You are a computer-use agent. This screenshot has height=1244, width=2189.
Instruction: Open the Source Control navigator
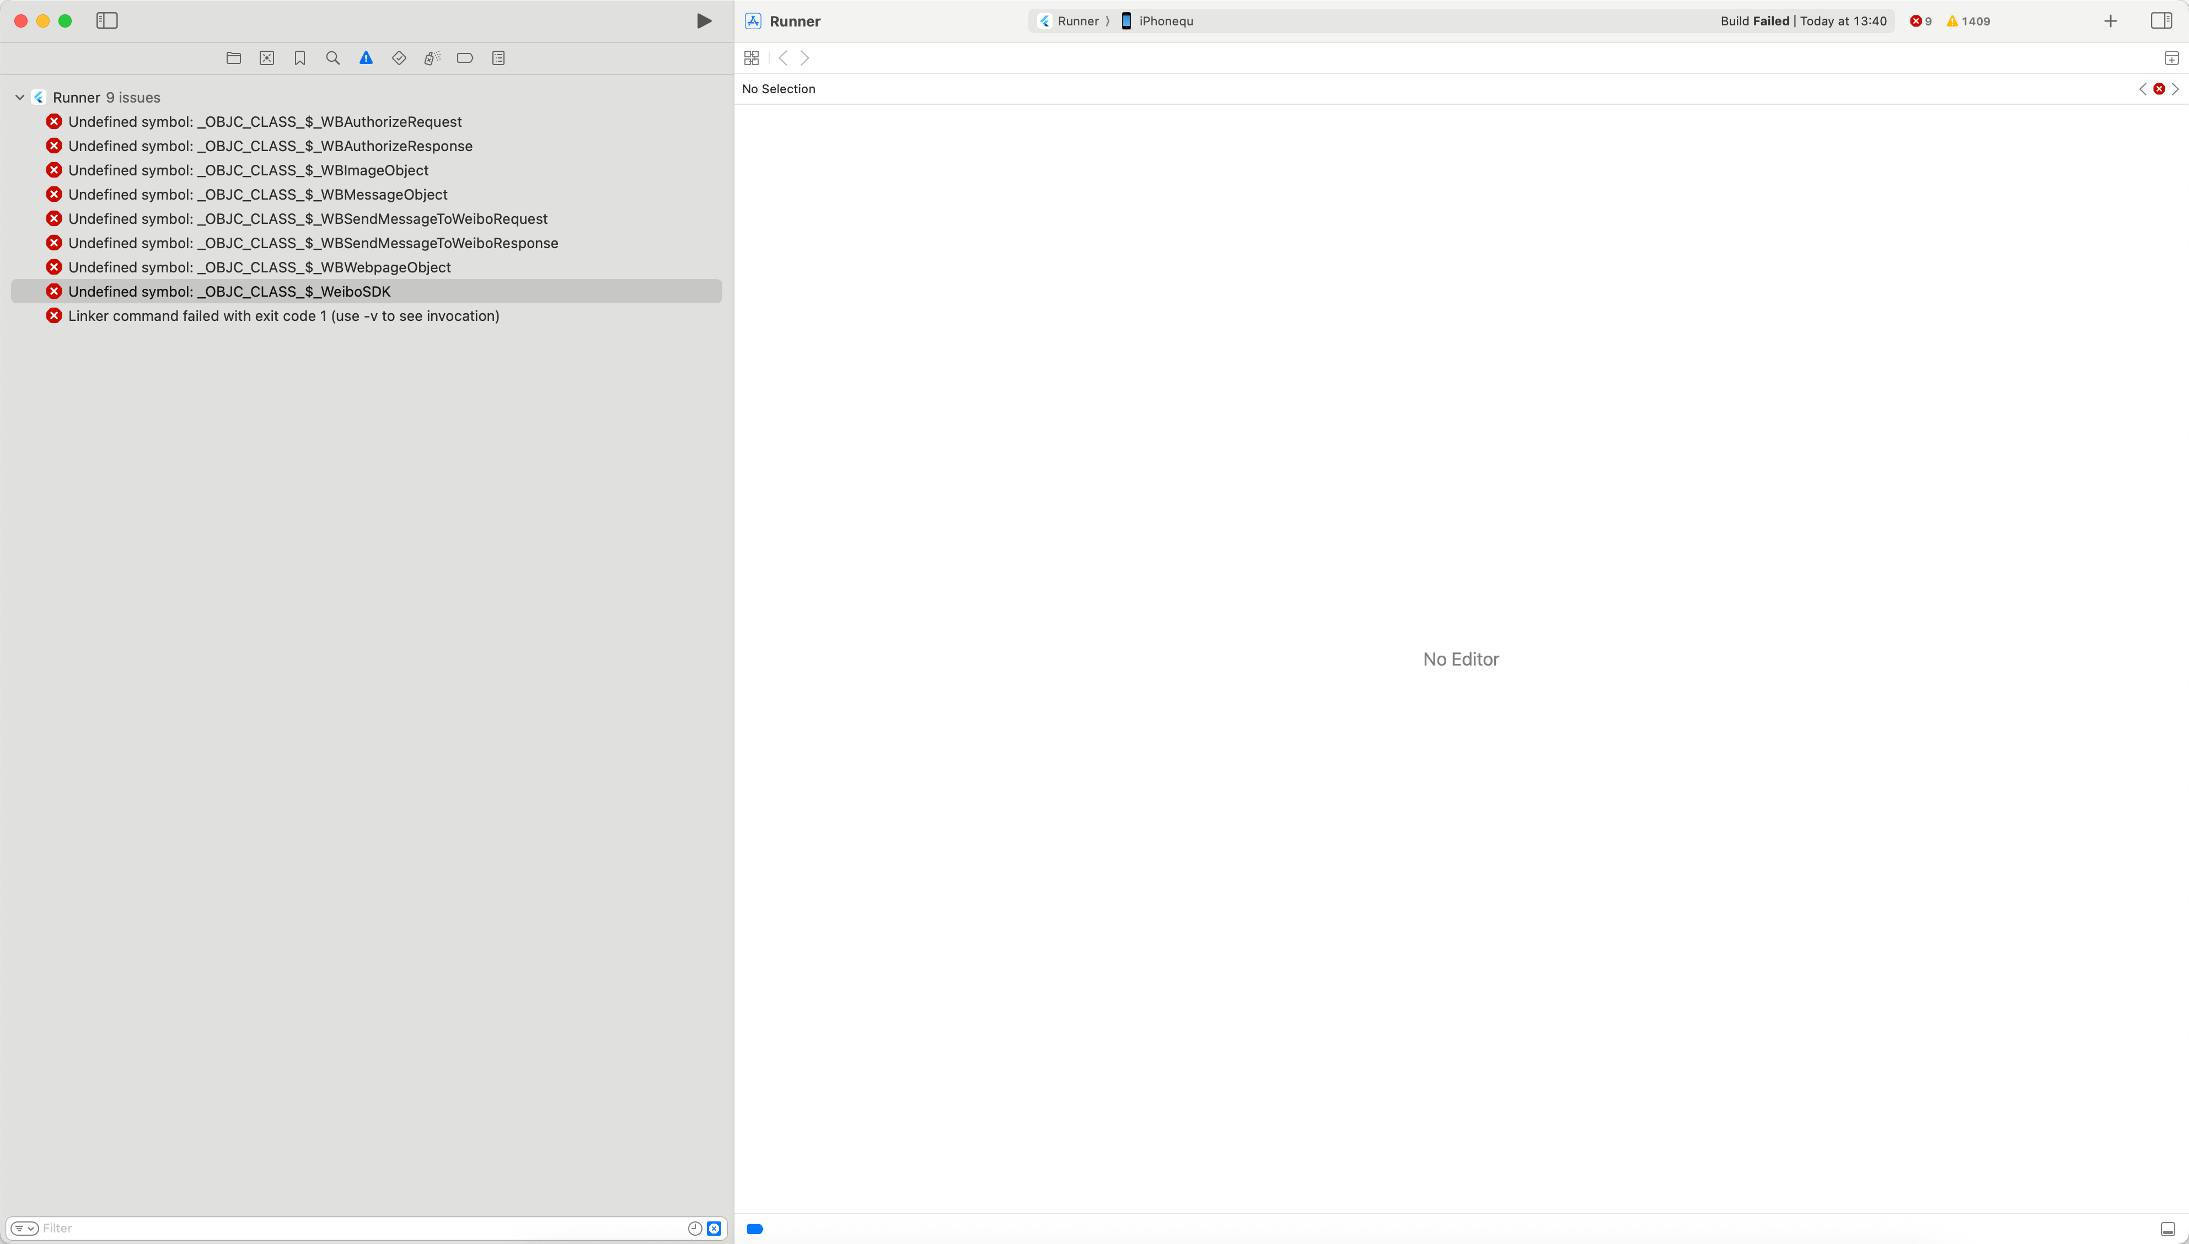click(266, 58)
